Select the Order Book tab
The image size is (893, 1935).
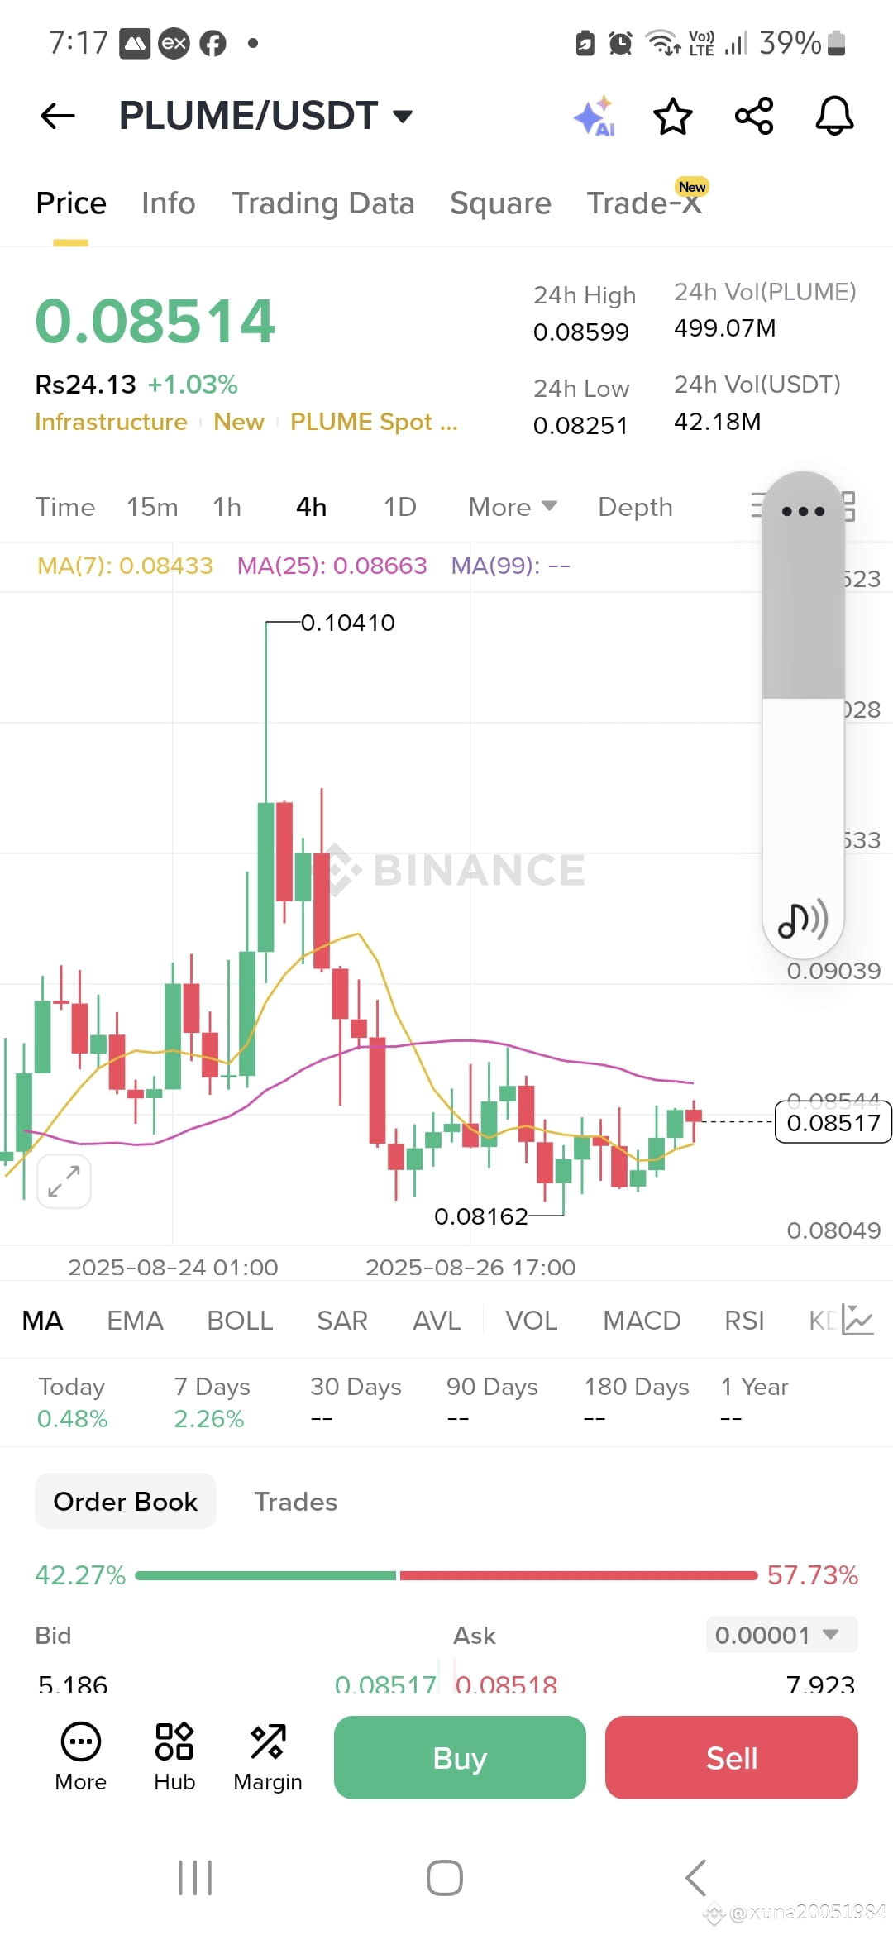[126, 1501]
